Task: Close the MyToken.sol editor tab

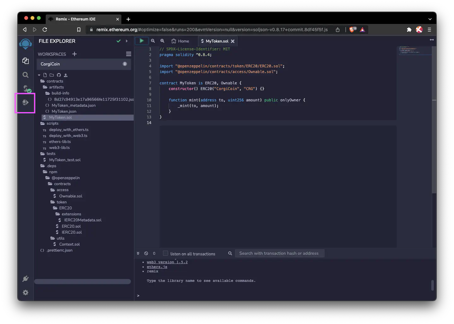Action: click(233, 41)
